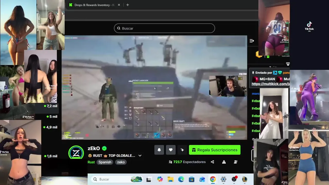The height and width of the screenshot is (185, 329).
Task: Focus the Kick Buscar search field
Action: [x=164, y=28]
